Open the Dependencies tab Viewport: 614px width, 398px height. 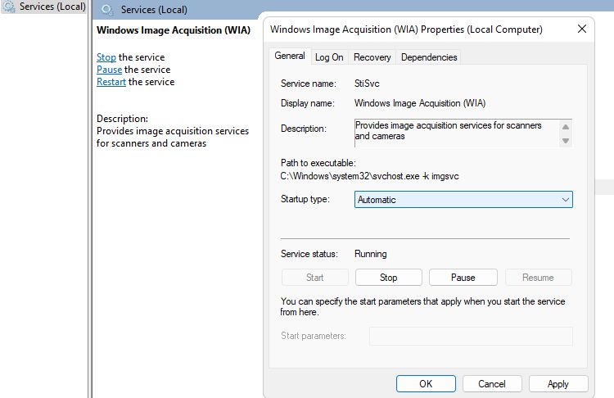[x=429, y=57]
